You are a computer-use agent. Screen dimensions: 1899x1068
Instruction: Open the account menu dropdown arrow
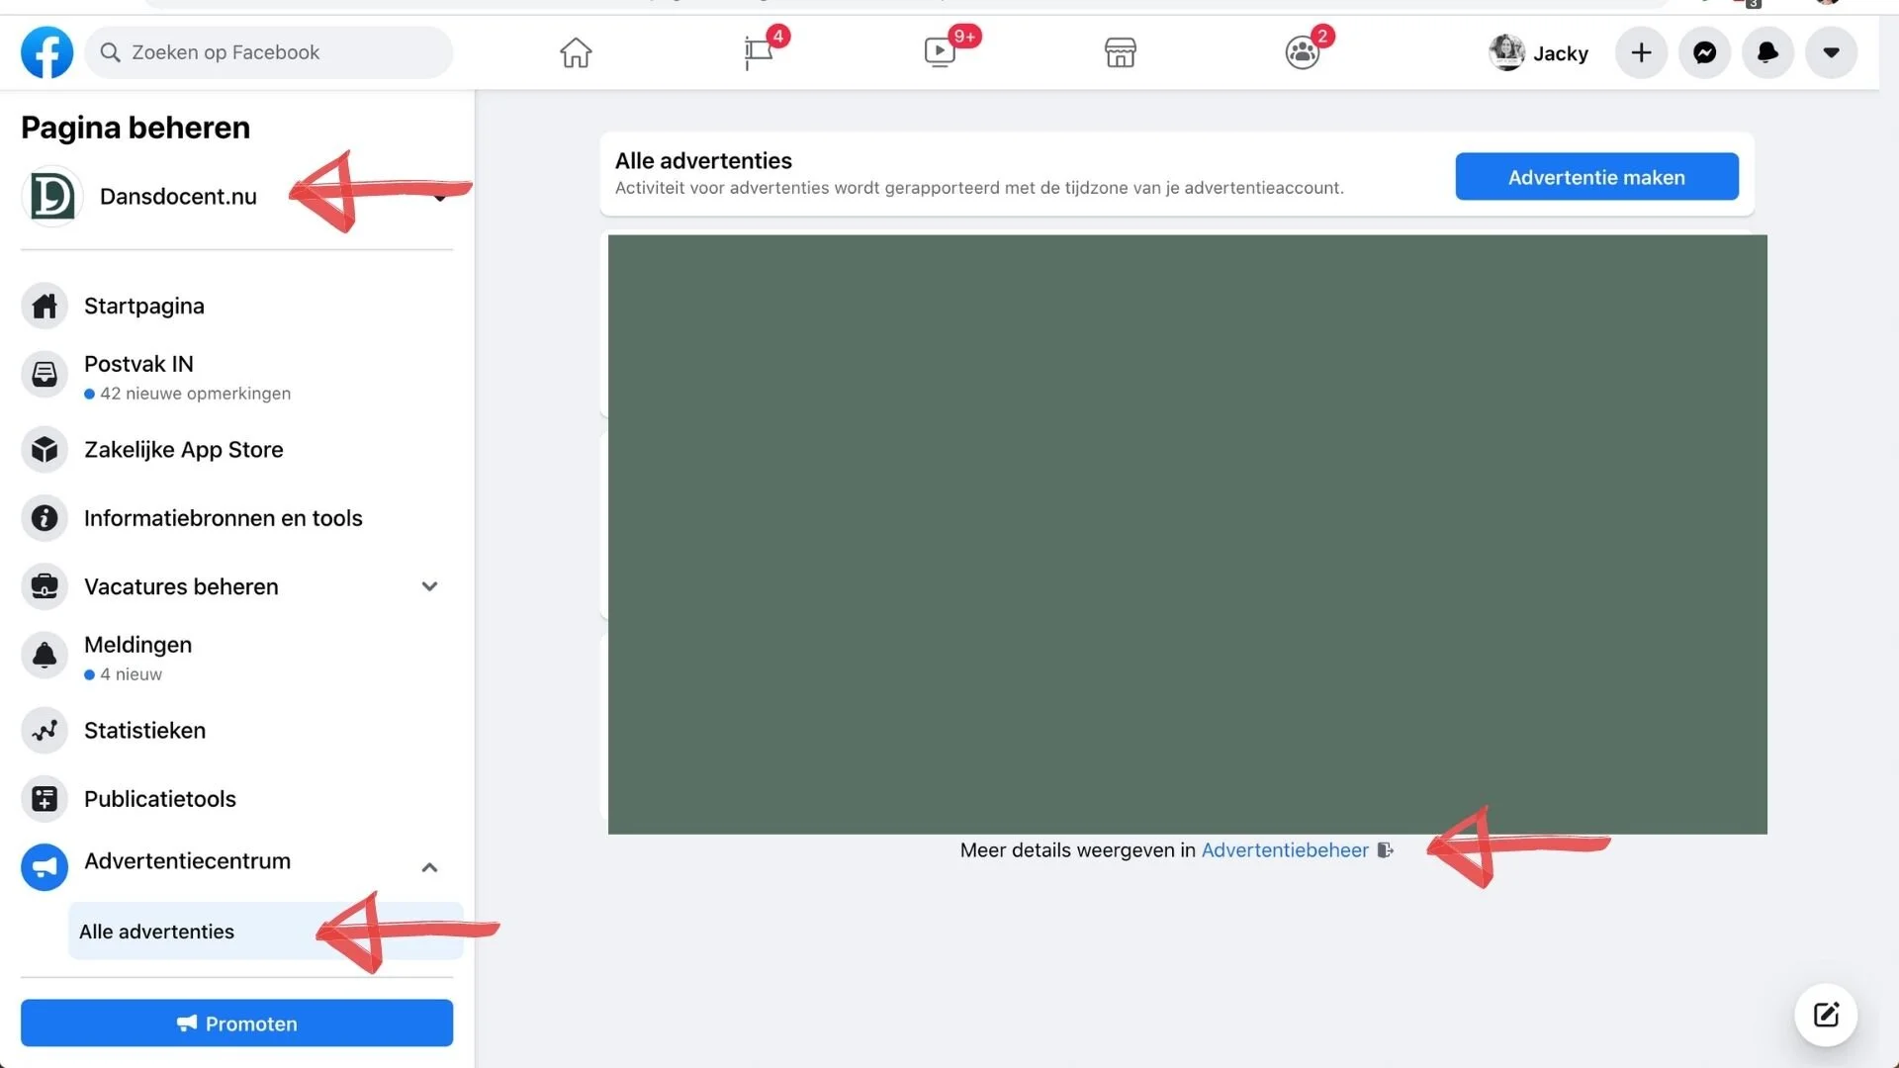pos(1831,52)
